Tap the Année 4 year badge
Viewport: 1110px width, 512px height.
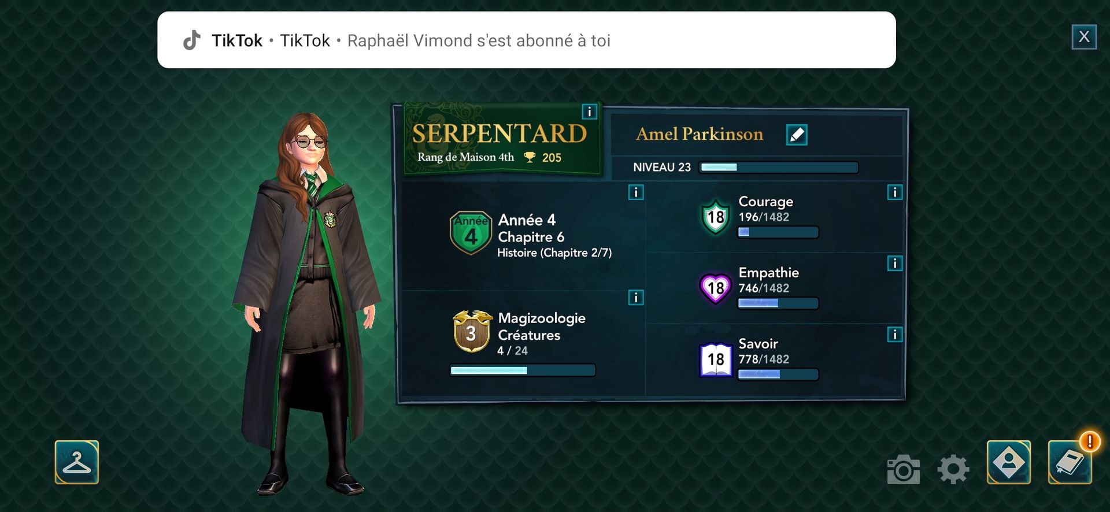471,233
